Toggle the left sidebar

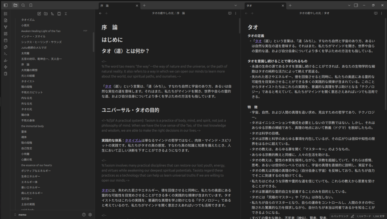click(x=5, y=5)
